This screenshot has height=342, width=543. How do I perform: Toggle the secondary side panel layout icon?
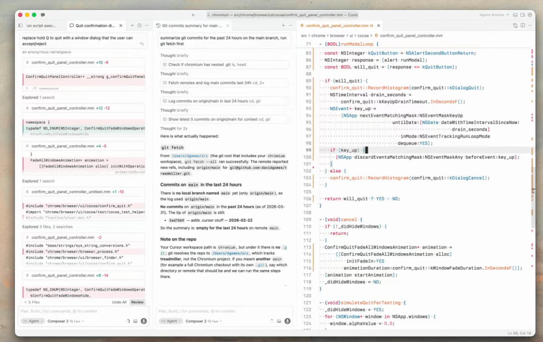(523, 15)
